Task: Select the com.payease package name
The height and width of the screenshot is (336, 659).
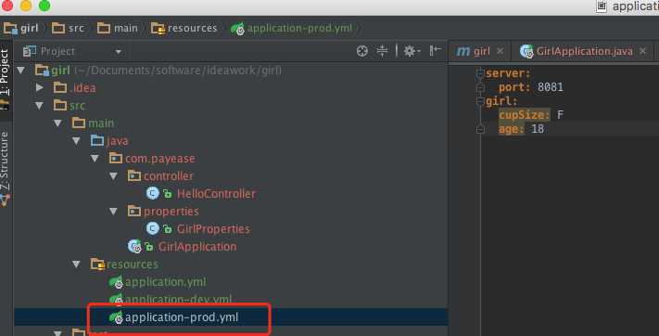Action: pyautogui.click(x=160, y=159)
